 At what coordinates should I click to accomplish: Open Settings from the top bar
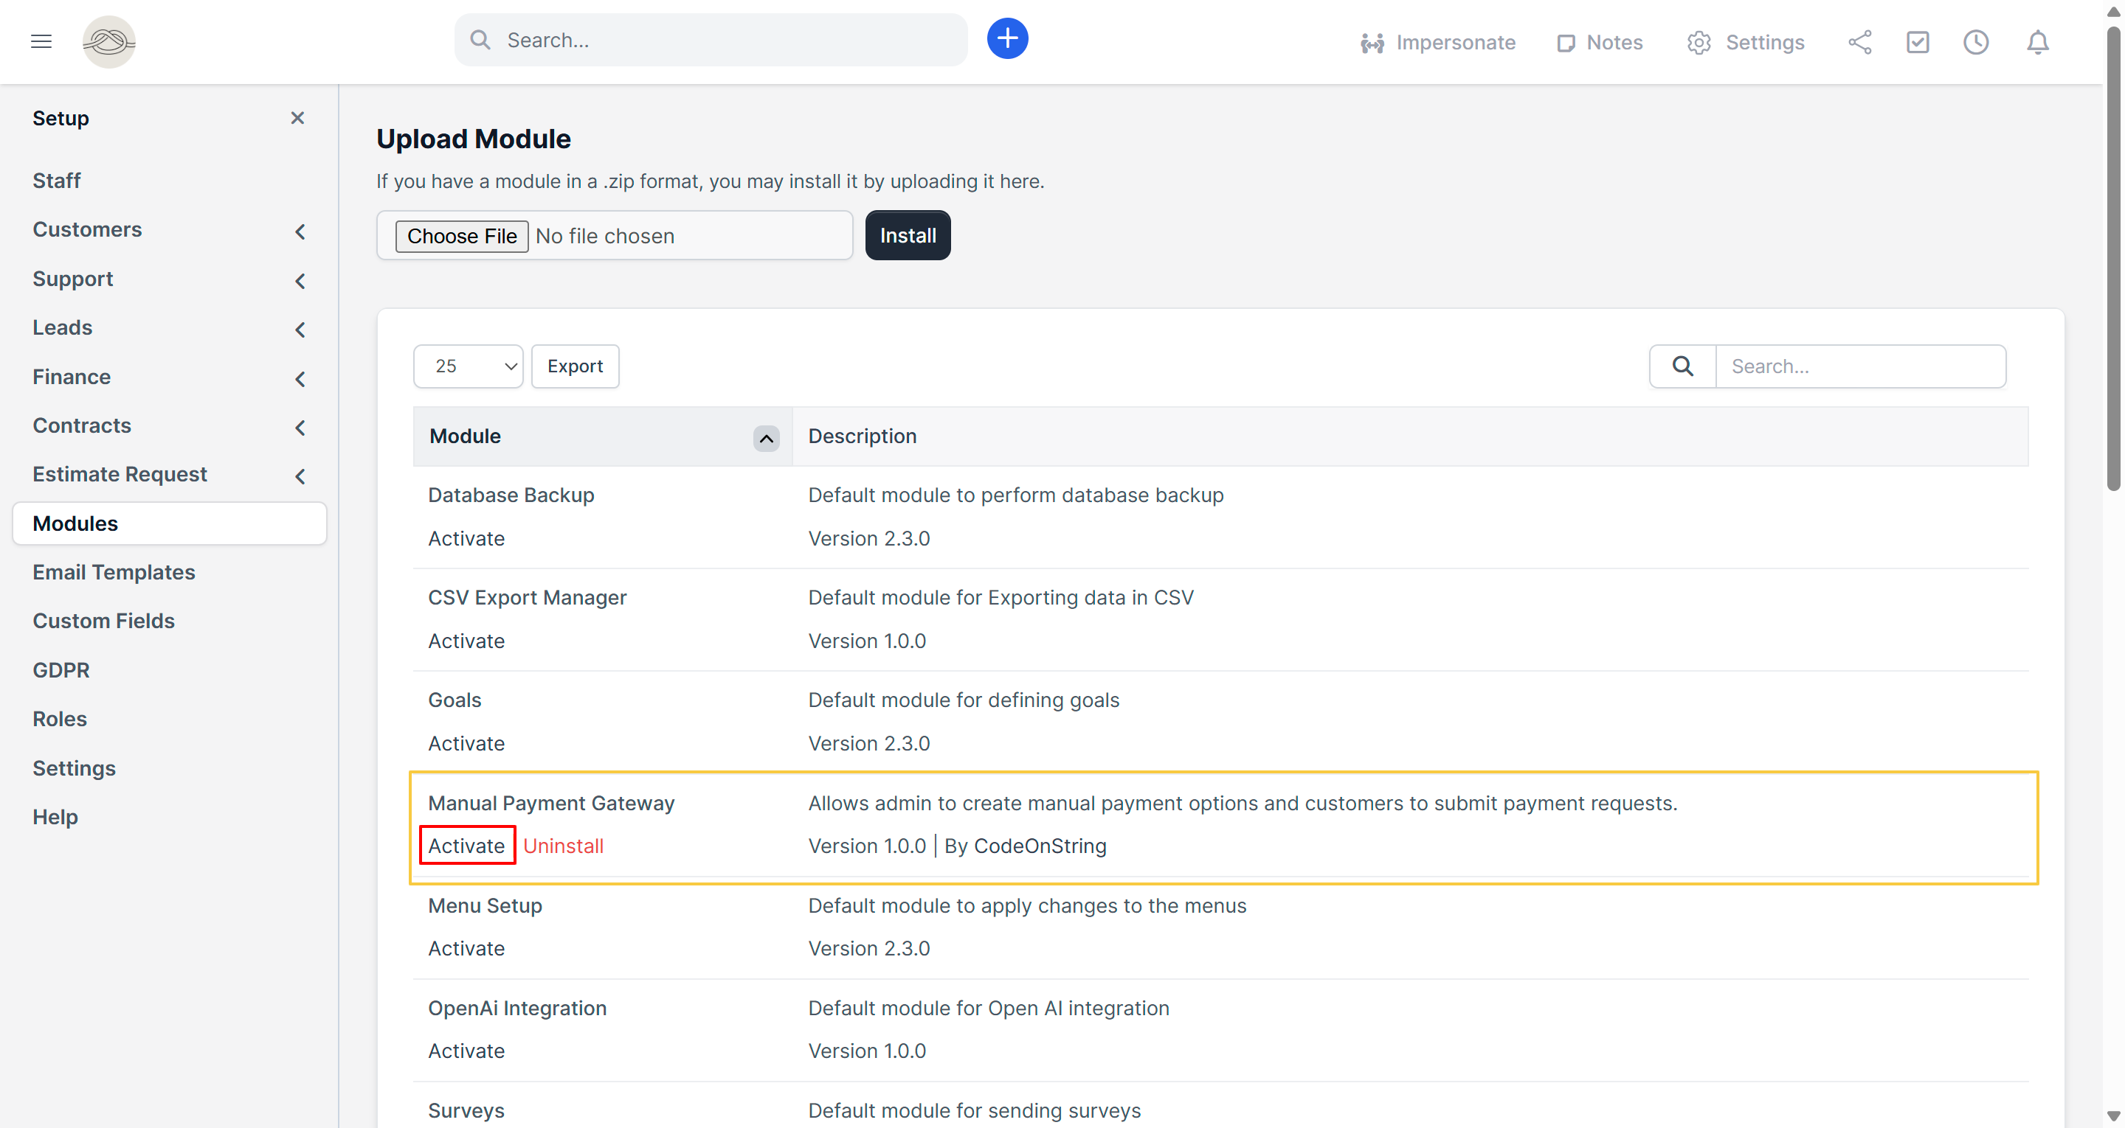coord(1746,42)
